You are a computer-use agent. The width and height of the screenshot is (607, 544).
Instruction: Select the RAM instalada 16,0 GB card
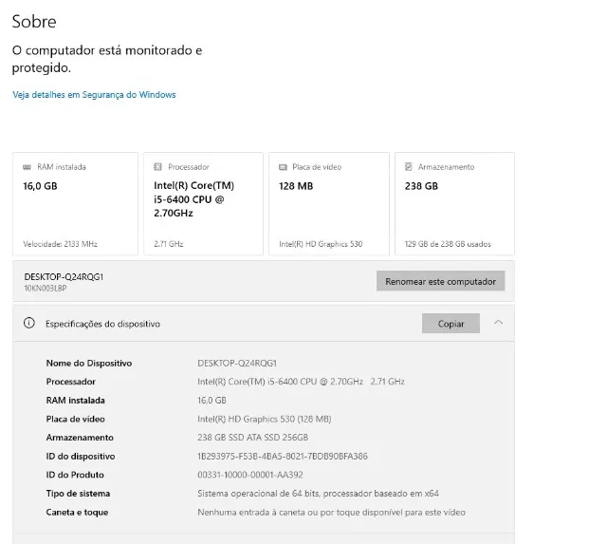click(75, 204)
